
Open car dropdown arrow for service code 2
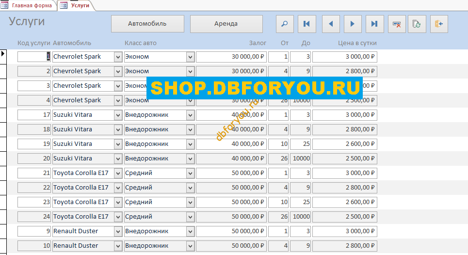pyautogui.click(x=118, y=71)
